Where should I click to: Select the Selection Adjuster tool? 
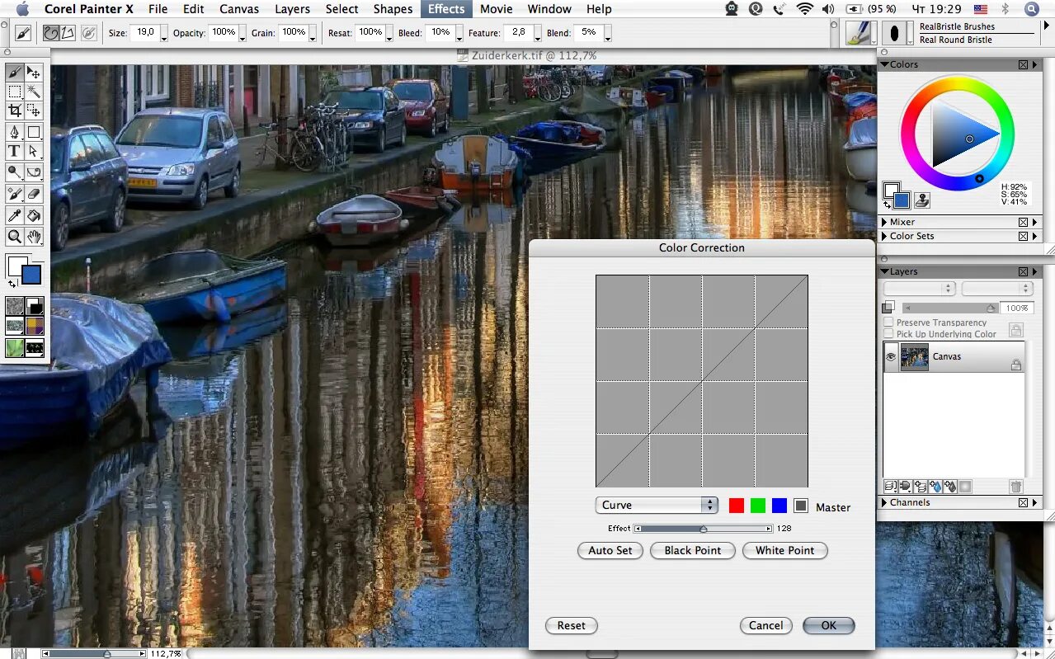(x=34, y=111)
